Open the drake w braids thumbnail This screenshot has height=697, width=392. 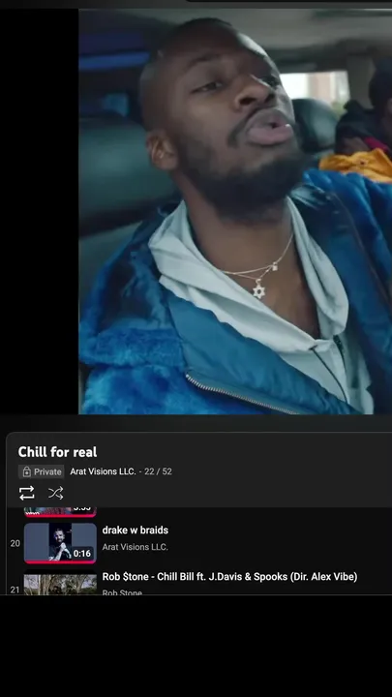tap(60, 543)
